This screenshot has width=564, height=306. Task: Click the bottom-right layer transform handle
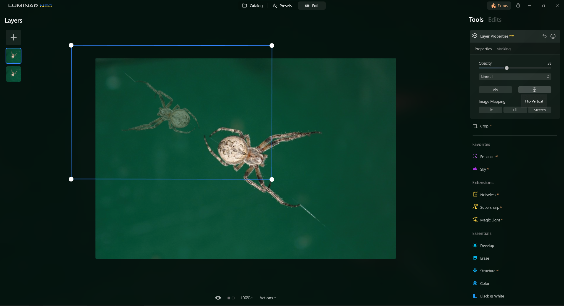(272, 179)
